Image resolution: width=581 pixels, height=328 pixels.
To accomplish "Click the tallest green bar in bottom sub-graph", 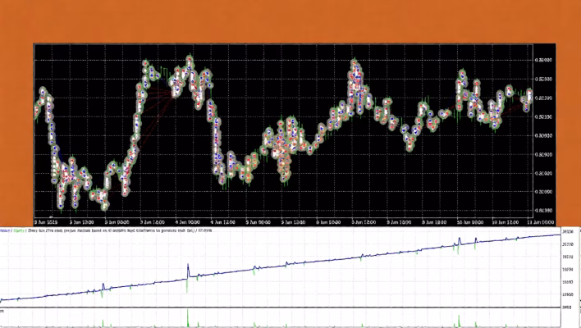I will click(187, 318).
